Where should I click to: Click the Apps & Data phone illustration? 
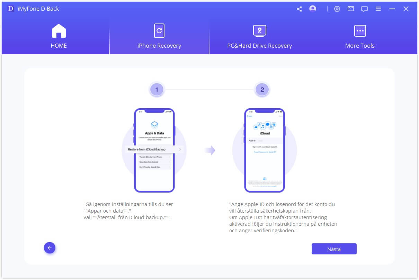click(154, 150)
